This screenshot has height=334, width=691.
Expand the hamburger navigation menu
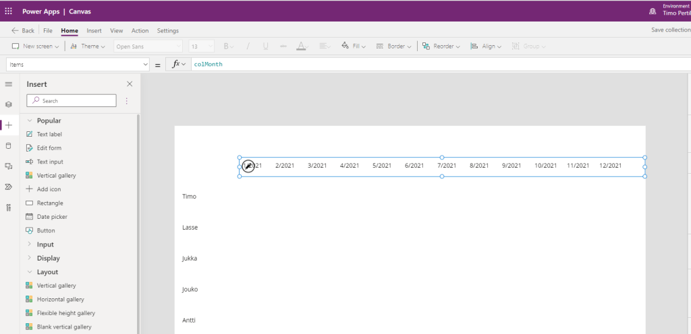tap(9, 84)
